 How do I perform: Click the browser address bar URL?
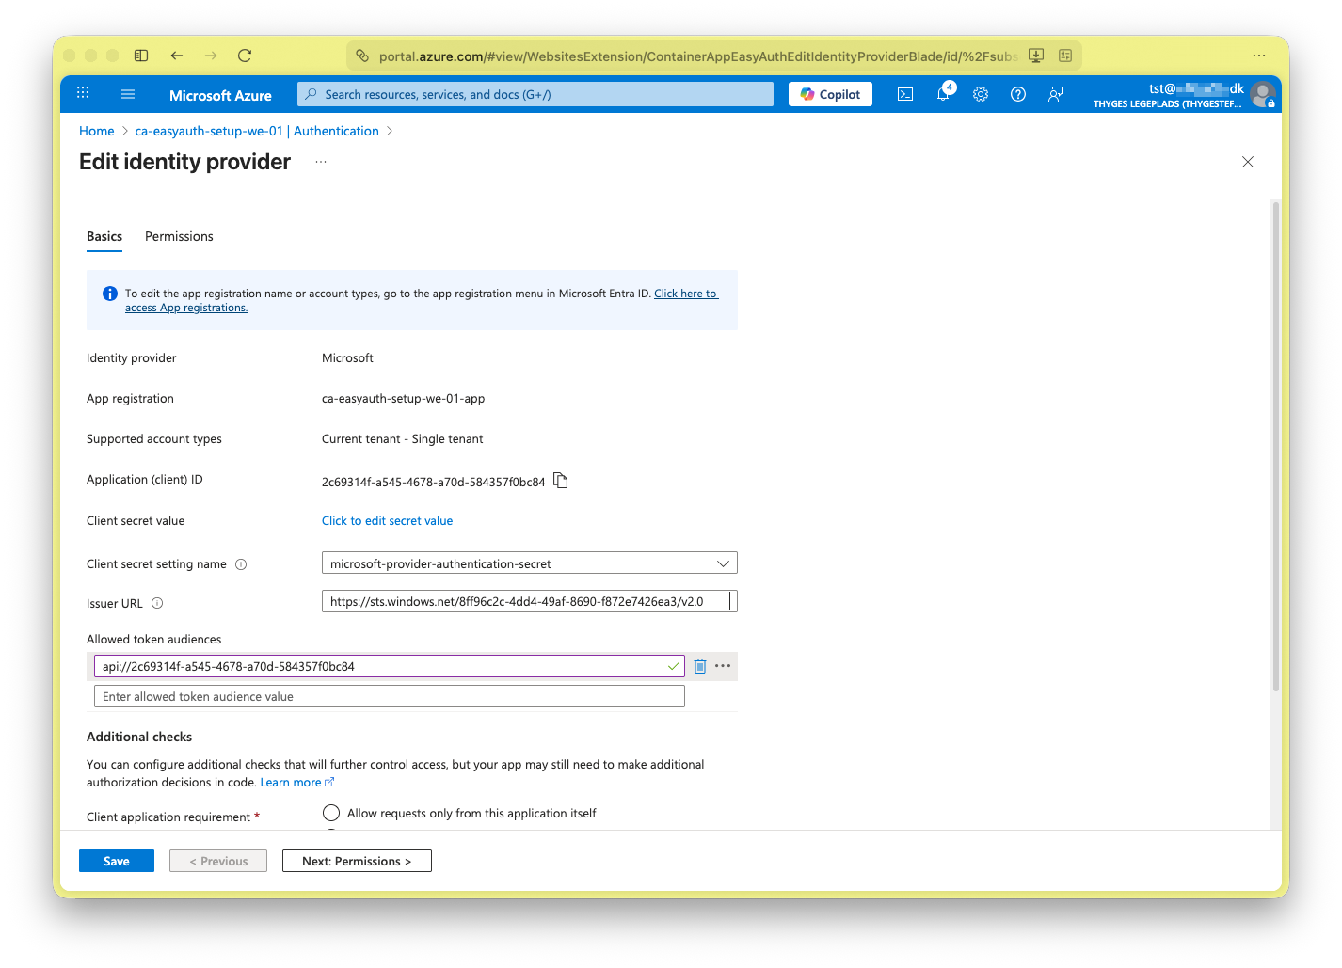[x=698, y=56]
